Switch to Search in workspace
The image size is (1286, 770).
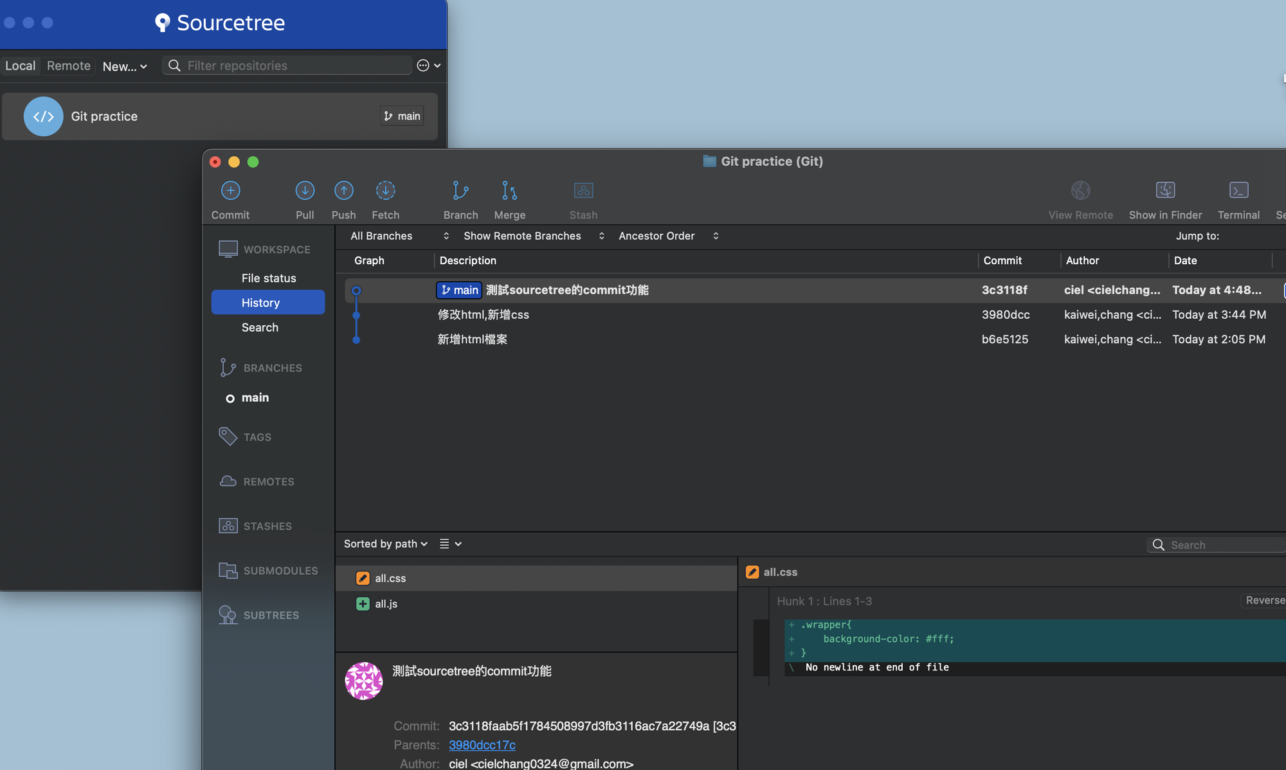259,327
